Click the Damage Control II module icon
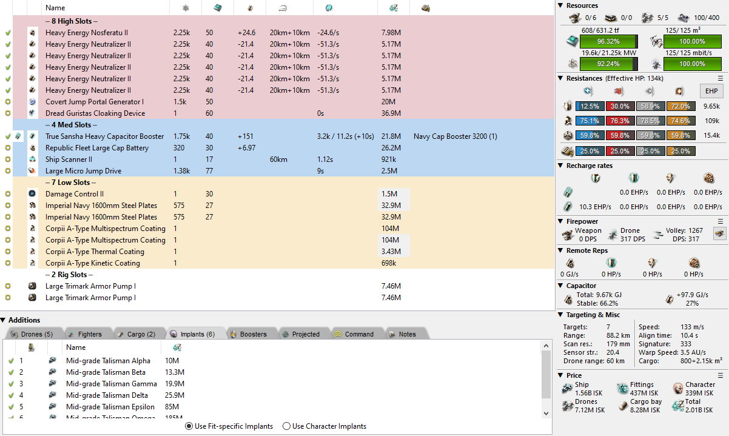 (x=32, y=194)
